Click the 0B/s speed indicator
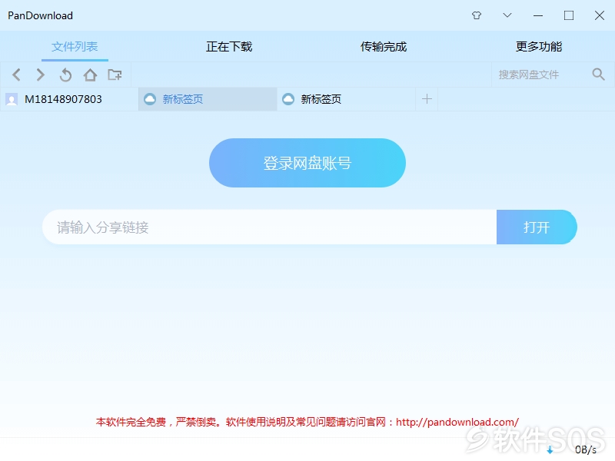 (x=586, y=449)
